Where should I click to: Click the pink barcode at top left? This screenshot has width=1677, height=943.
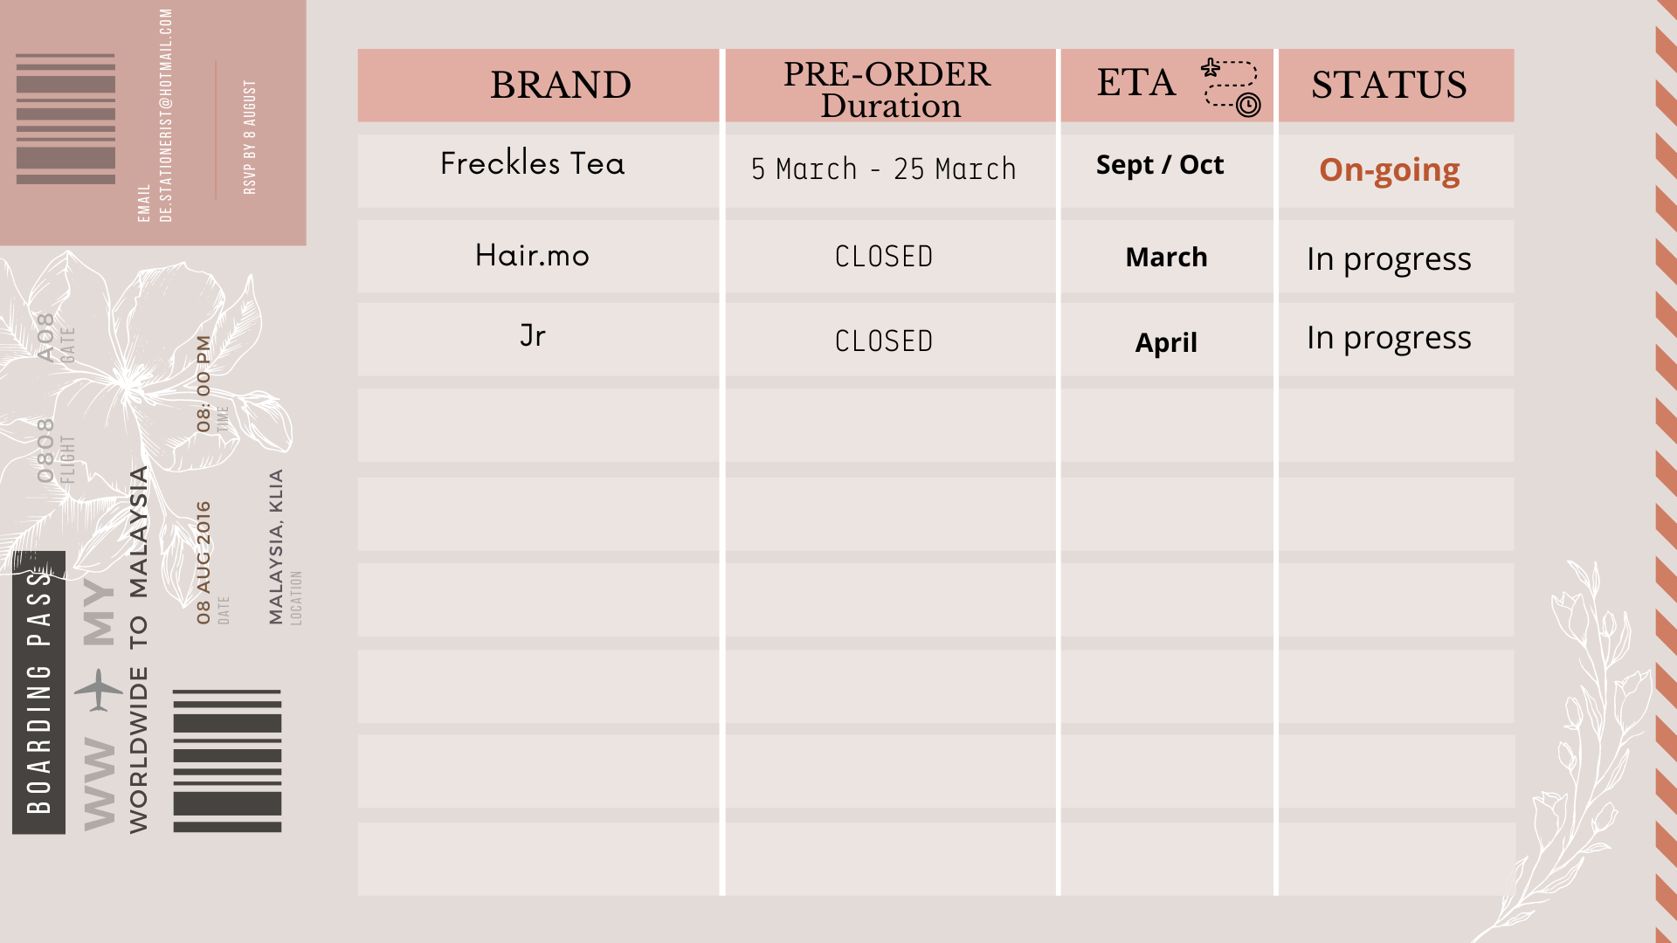[x=66, y=119]
